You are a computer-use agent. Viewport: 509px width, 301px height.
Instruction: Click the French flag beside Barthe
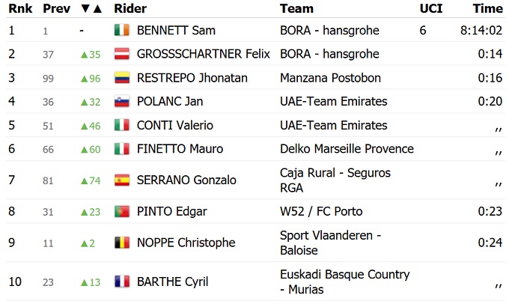click(122, 282)
